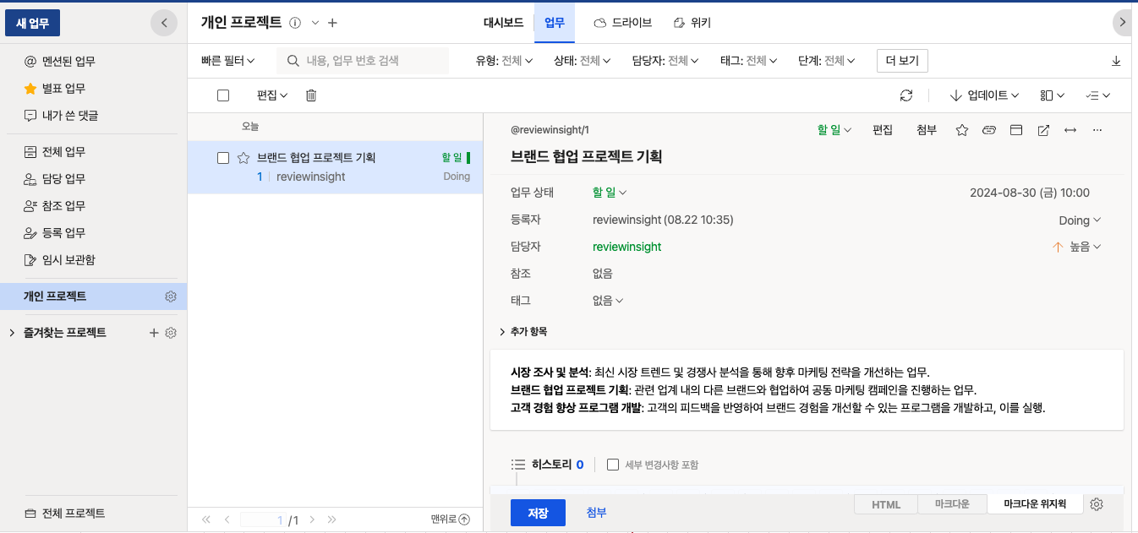1138x533 pixels.
Task: Open 개인 프로젝트 settings gear in sidebar
Action: pyautogui.click(x=171, y=296)
